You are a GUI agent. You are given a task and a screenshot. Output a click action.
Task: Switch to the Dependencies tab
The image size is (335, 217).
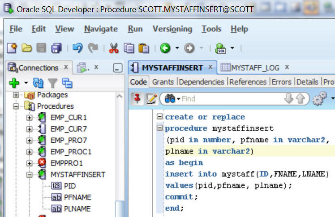point(202,82)
